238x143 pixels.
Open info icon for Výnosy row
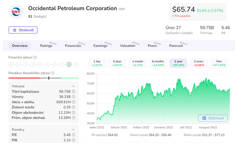(73, 97)
